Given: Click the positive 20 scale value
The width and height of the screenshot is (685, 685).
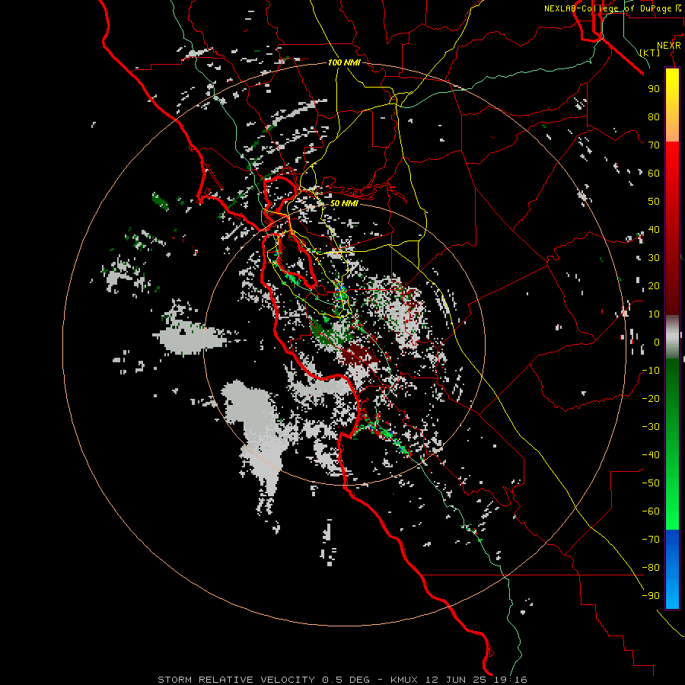Looking at the screenshot, I should (654, 285).
